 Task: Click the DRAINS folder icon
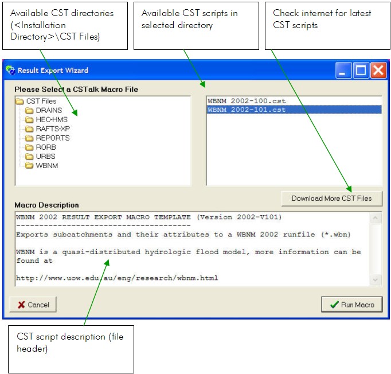coord(29,111)
